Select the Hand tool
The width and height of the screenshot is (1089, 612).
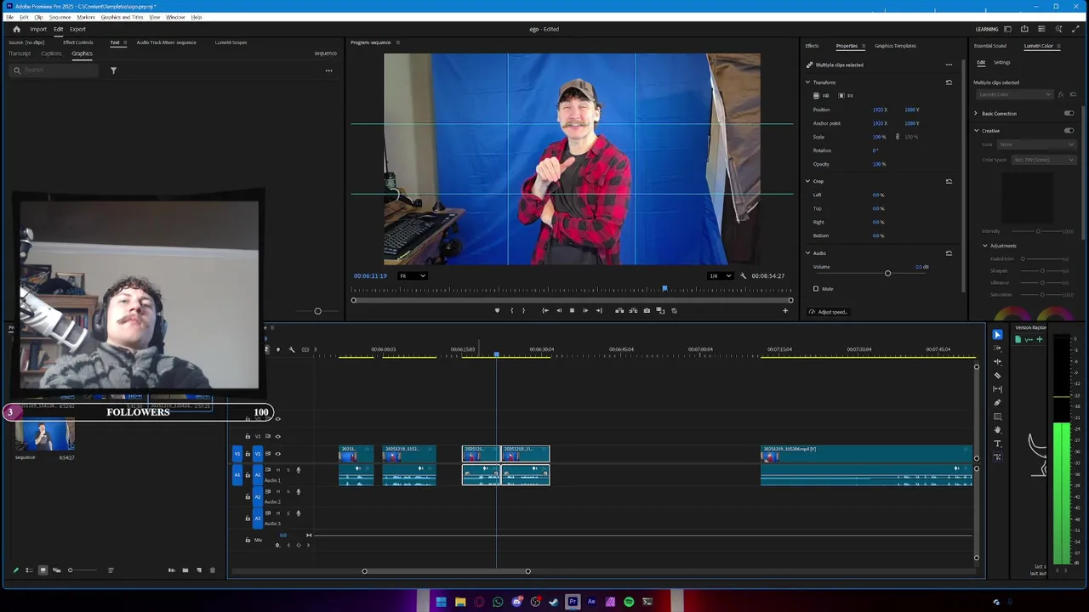point(997,430)
